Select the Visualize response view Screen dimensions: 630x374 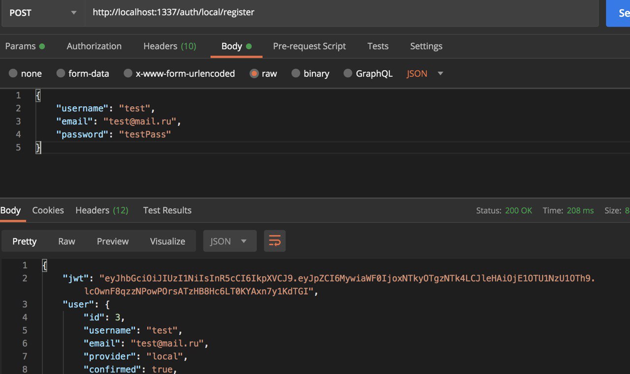168,241
